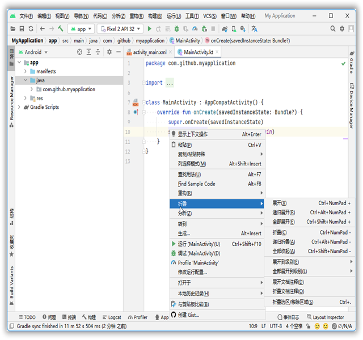Select 粘贴(P) in context menu
The width and height of the screenshot is (363, 340).
[217, 145]
